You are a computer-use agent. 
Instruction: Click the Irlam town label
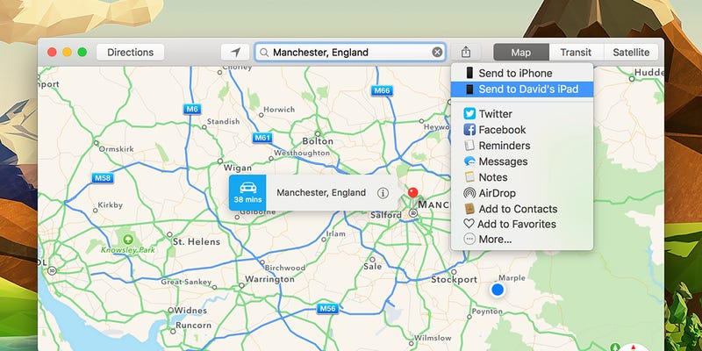click(x=336, y=233)
